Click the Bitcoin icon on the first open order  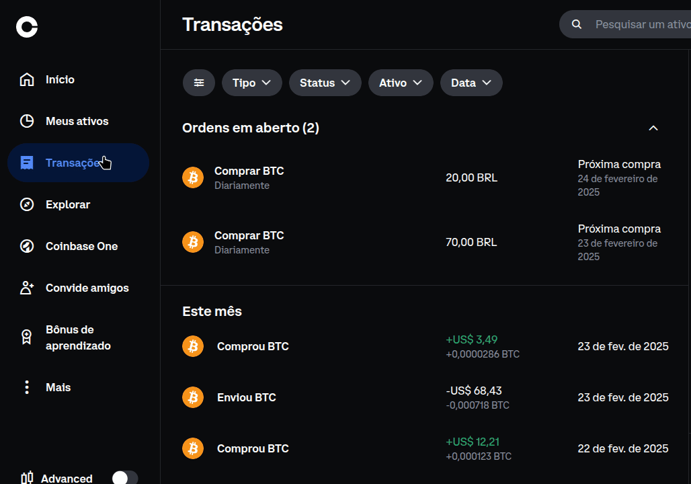tap(193, 177)
